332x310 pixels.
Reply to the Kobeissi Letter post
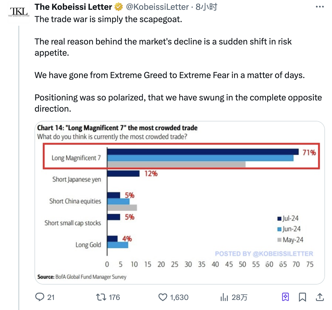point(40,297)
